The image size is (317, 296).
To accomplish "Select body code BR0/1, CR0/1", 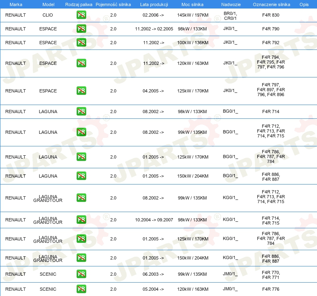I will click(230, 16).
